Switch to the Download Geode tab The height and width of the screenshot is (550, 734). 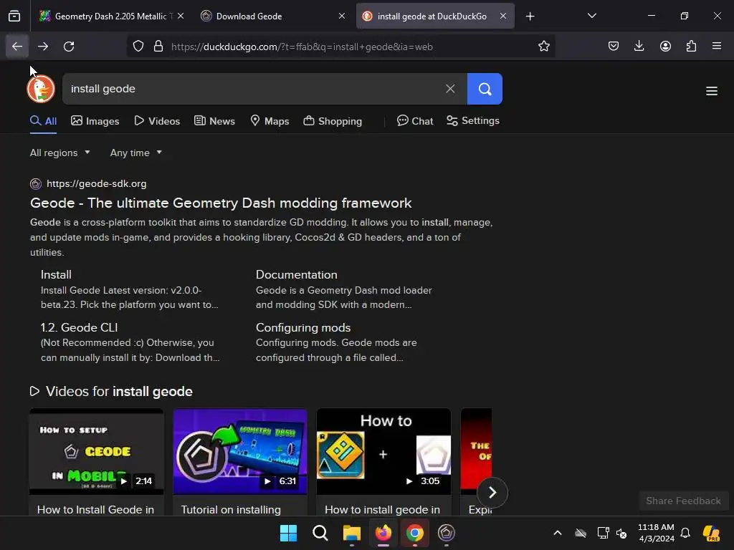[x=273, y=16]
